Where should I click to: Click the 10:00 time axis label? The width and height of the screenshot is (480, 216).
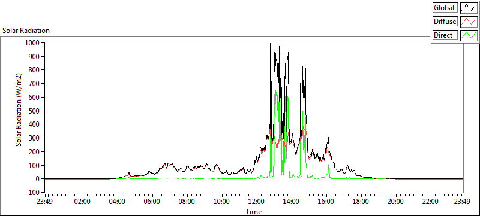click(222, 202)
